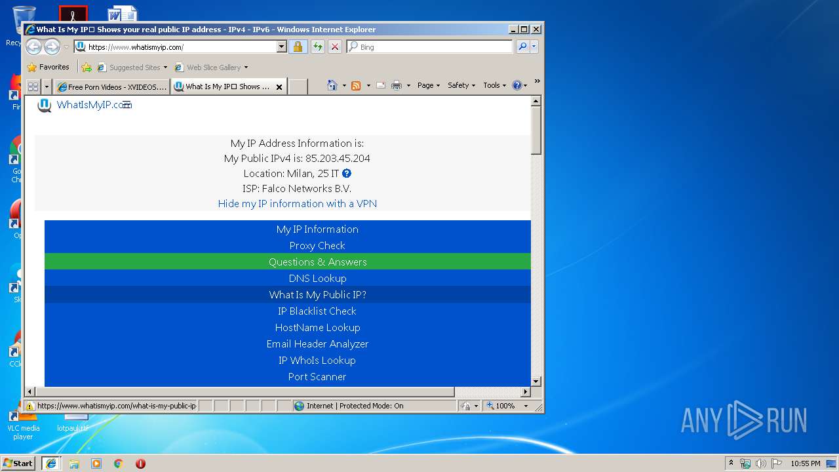Open address bar URL dropdown
The height and width of the screenshot is (472, 839).
click(282, 47)
